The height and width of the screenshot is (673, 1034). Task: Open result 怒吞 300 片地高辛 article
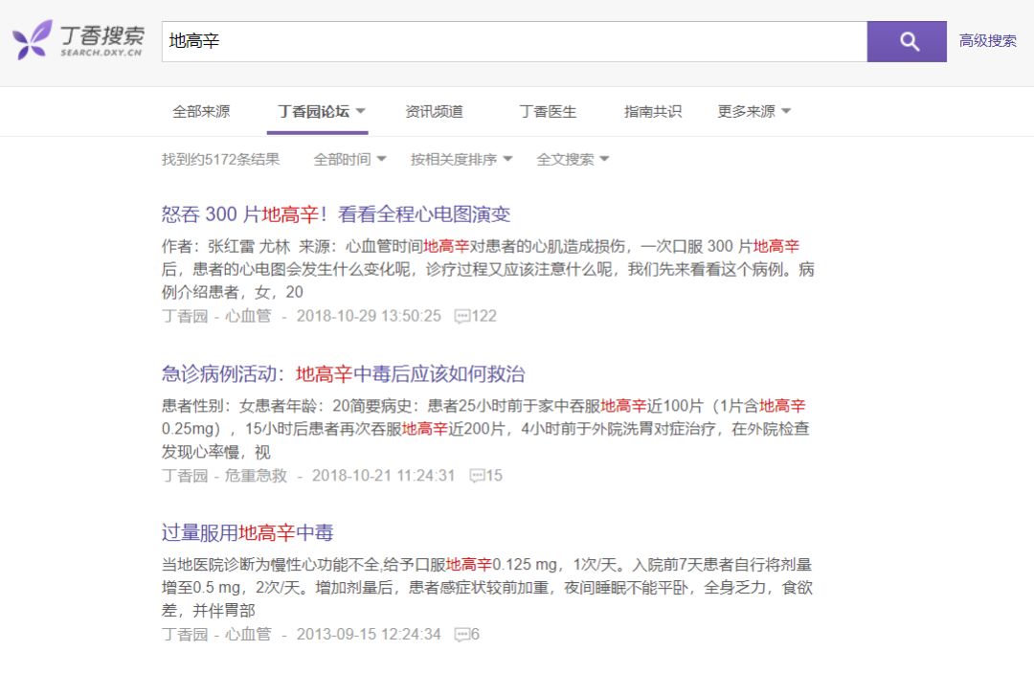tap(336, 214)
